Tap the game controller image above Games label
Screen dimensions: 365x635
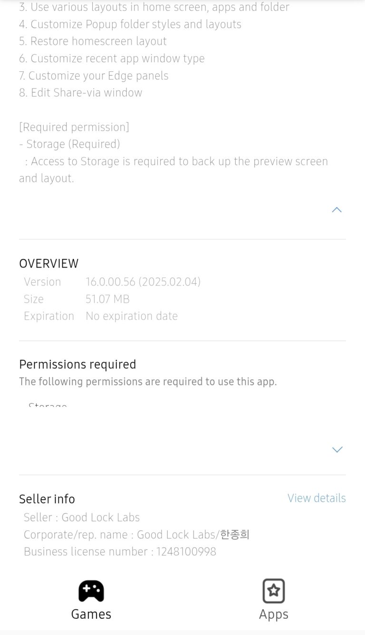91,591
